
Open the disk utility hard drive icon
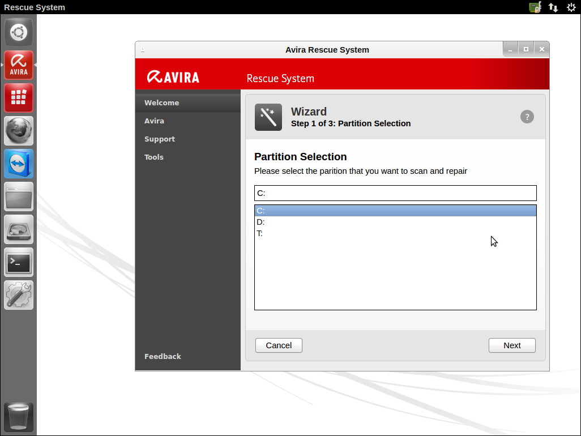[19, 230]
